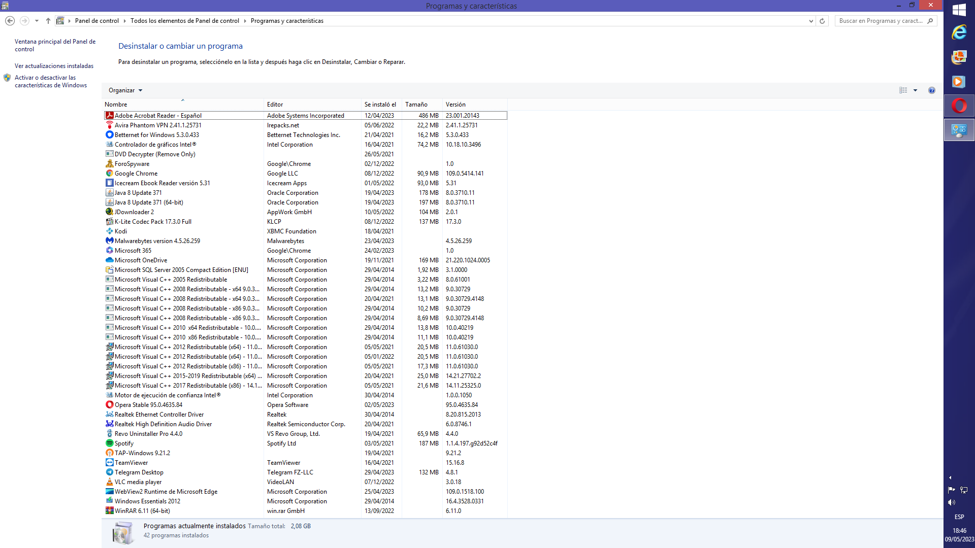Show hidden tray icons arrow
Screen dimensions: 975x548
tap(950, 477)
